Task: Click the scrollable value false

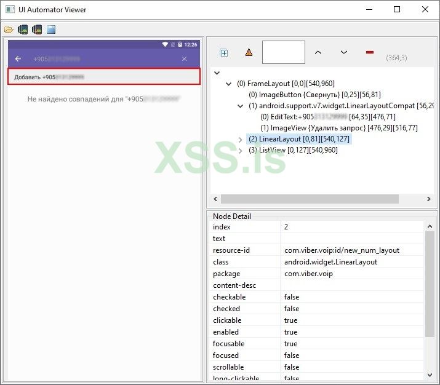Action: tap(292, 367)
